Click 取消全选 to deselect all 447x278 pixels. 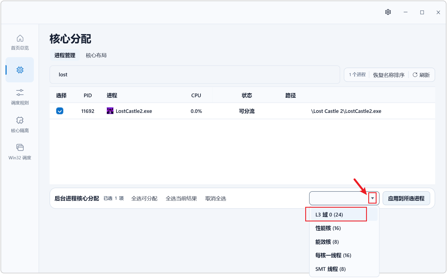point(216,198)
